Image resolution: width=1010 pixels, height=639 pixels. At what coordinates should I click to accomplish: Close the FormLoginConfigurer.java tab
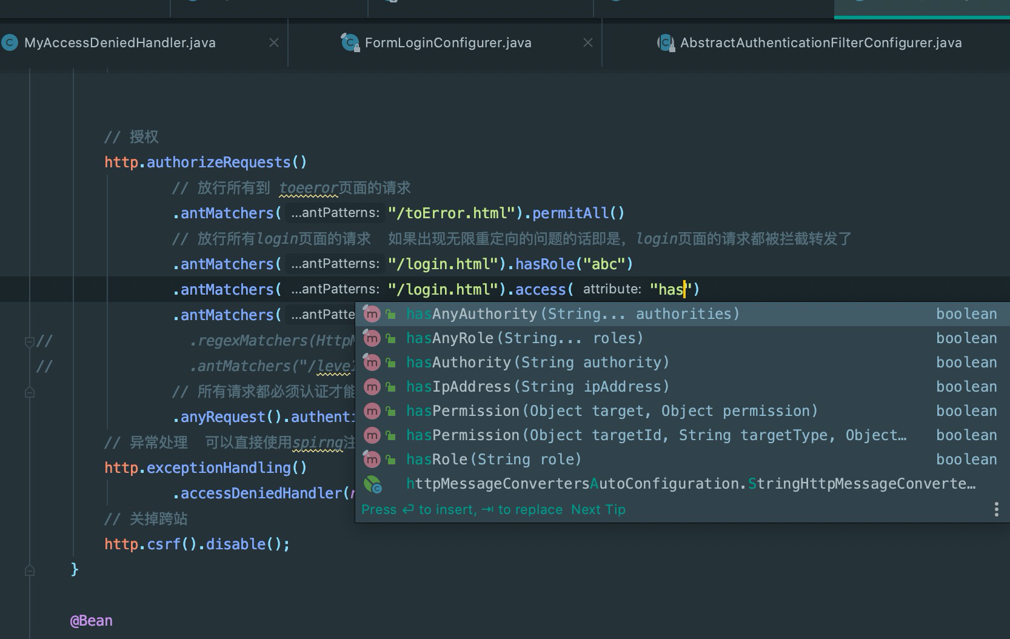[587, 42]
